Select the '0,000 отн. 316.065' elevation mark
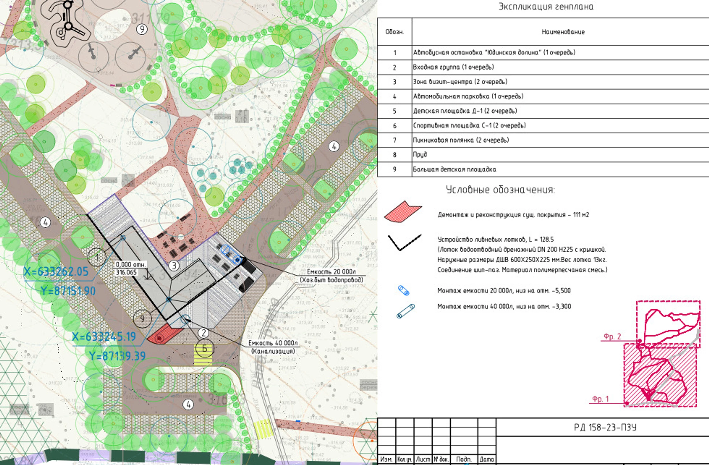The height and width of the screenshot is (465, 709). pos(130,268)
